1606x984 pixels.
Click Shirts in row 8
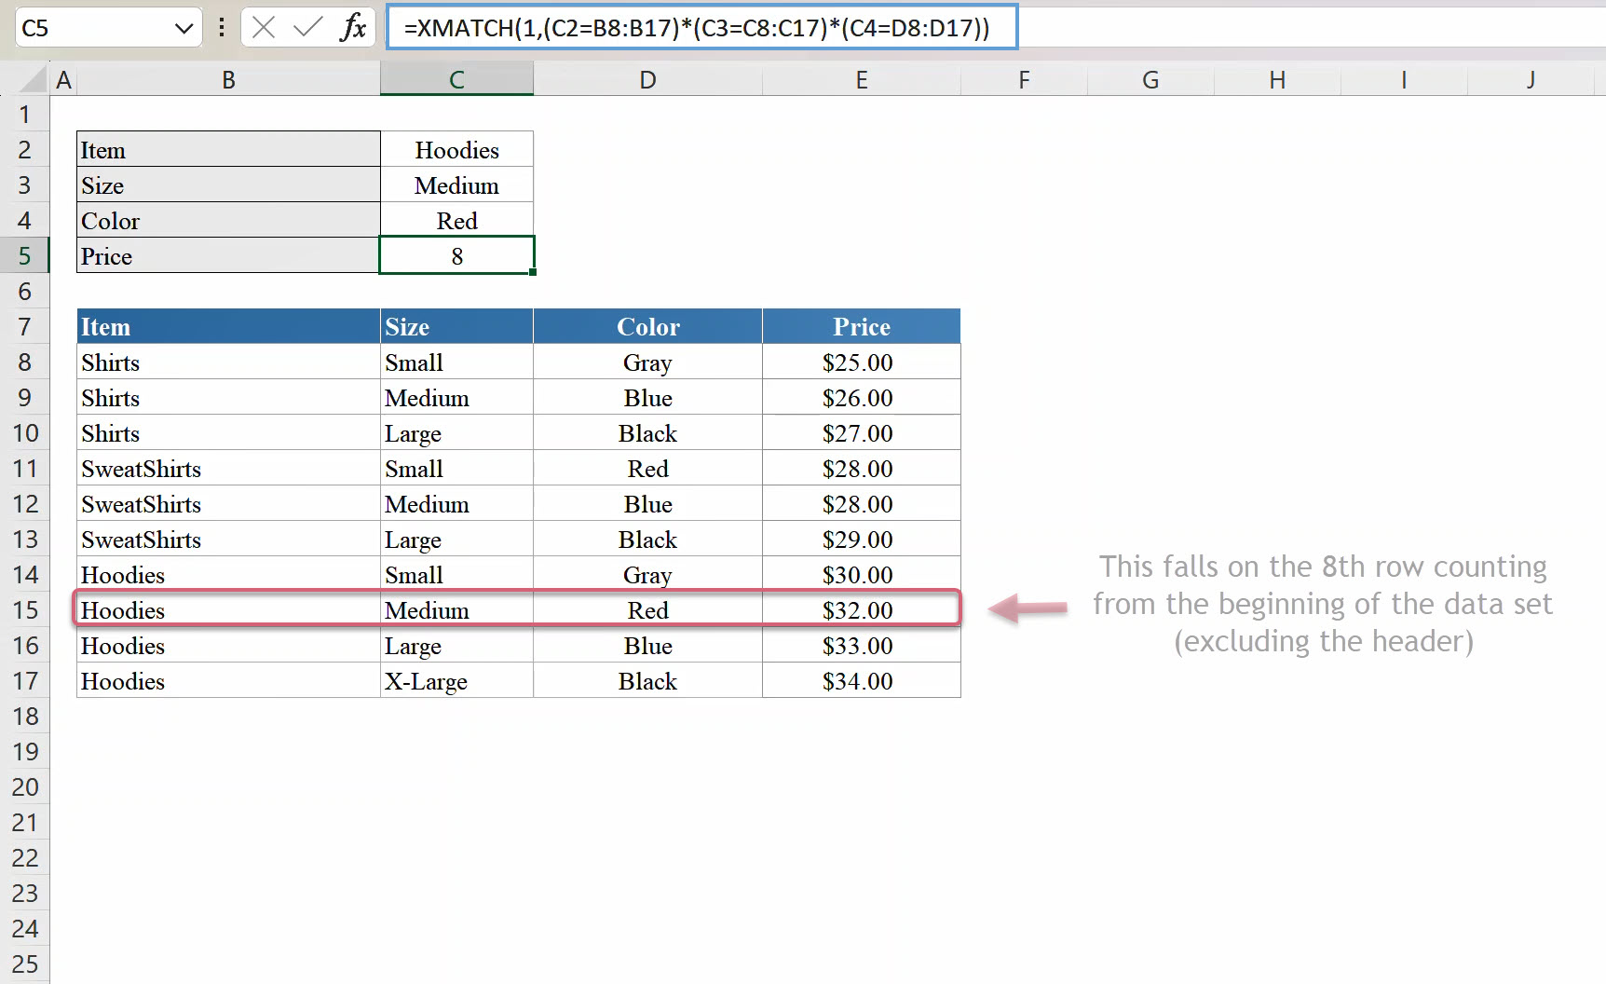click(228, 362)
